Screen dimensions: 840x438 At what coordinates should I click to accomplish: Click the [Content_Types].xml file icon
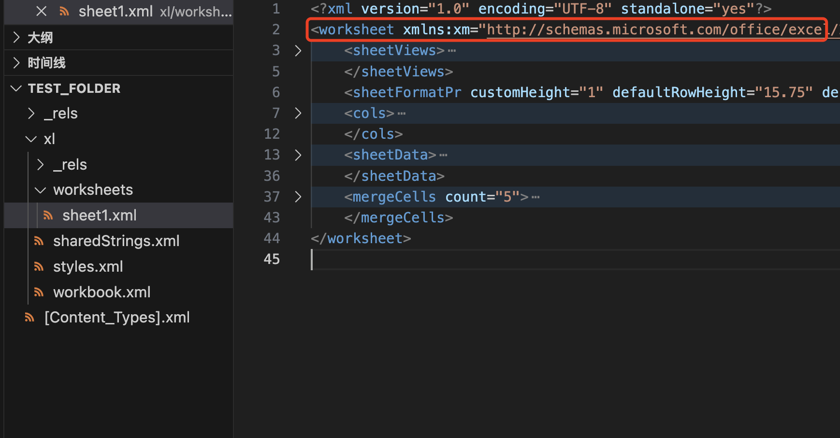[x=30, y=317]
